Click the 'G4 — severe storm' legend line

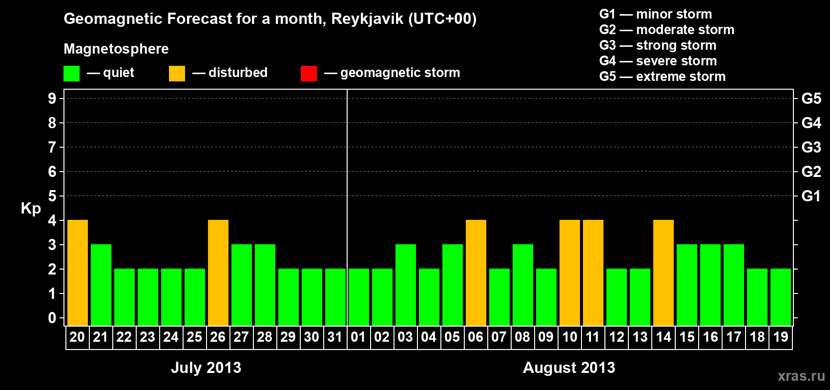[658, 61]
